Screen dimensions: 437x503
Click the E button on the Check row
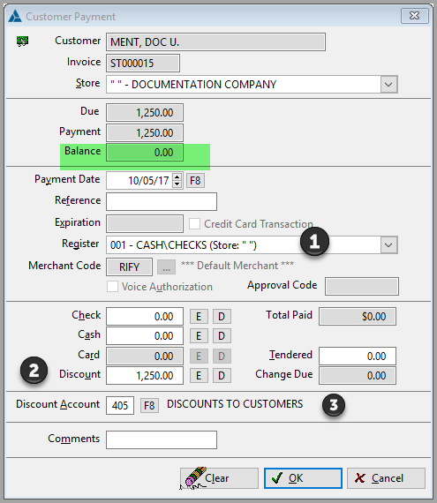click(199, 317)
